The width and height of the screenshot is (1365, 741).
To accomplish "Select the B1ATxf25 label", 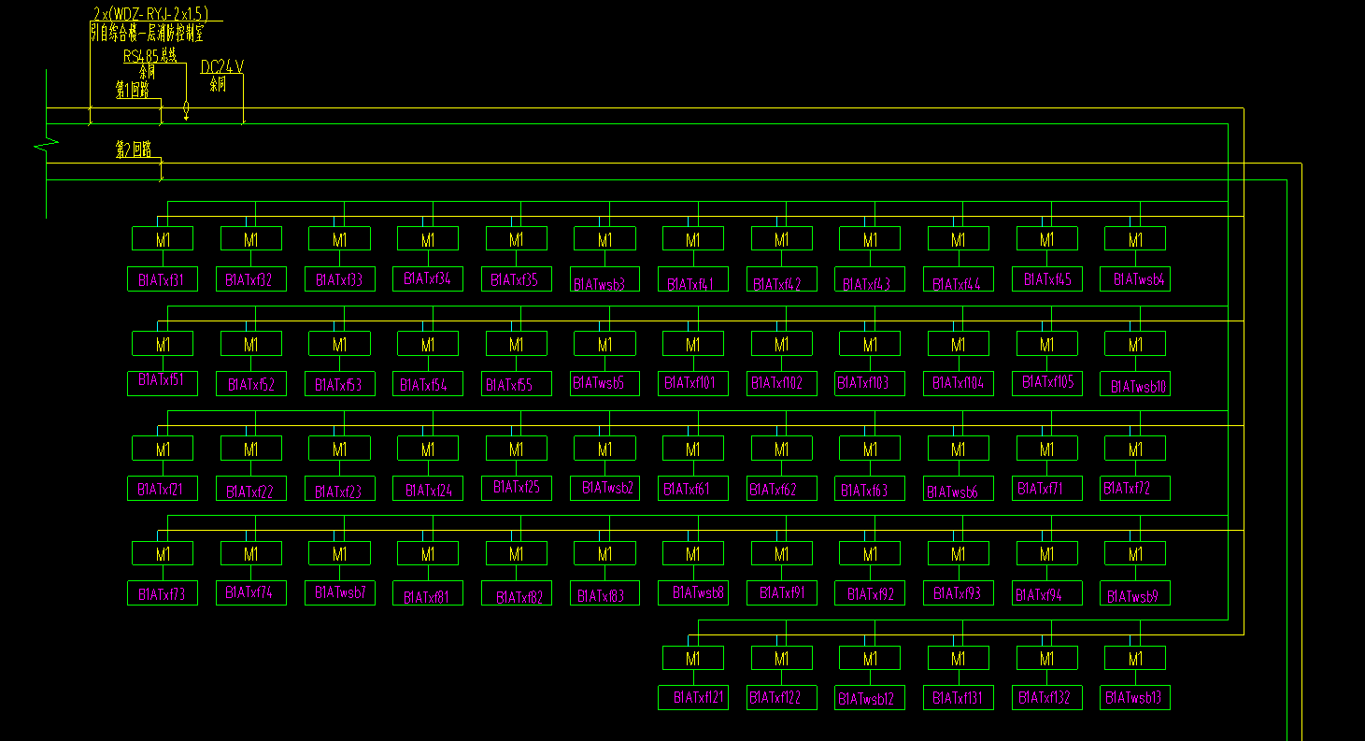I will (x=516, y=488).
